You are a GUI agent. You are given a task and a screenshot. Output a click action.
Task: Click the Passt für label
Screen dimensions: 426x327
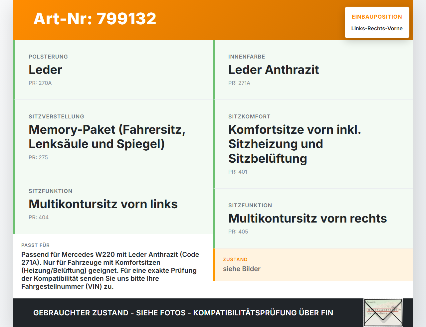35,245
